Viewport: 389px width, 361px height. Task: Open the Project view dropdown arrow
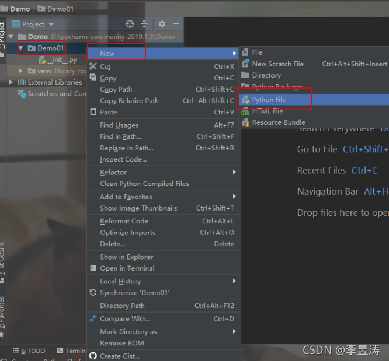coord(51,24)
